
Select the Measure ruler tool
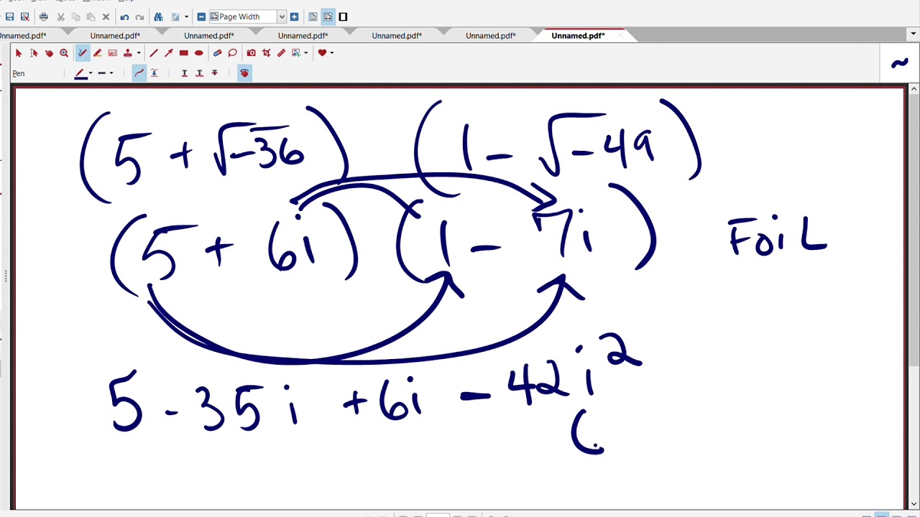coord(282,53)
